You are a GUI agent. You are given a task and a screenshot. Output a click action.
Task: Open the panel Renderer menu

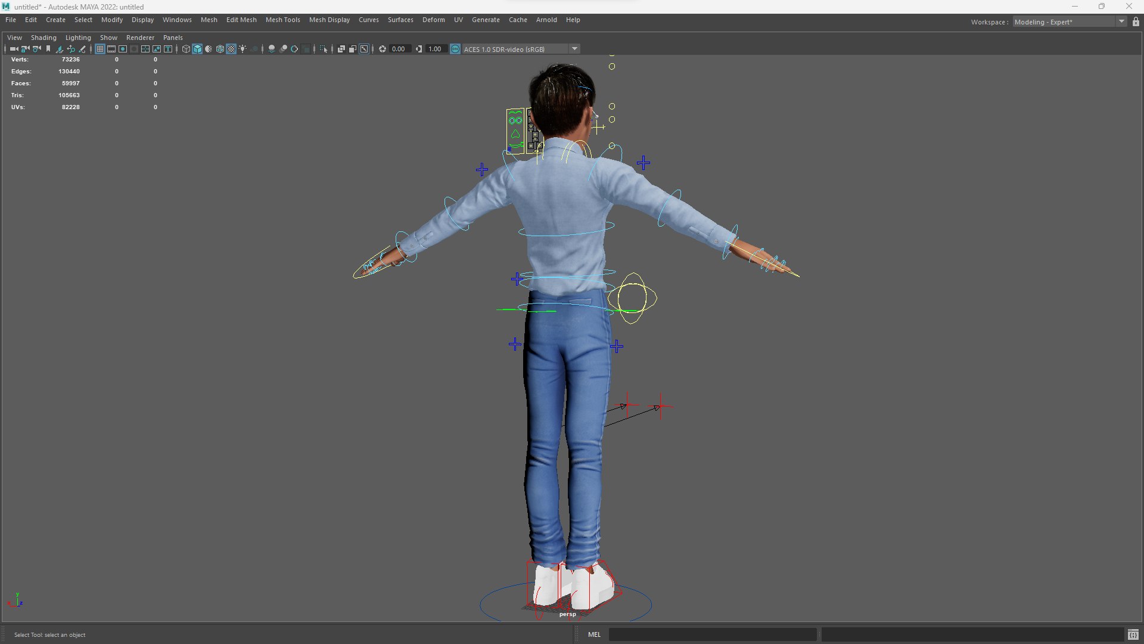pos(140,38)
